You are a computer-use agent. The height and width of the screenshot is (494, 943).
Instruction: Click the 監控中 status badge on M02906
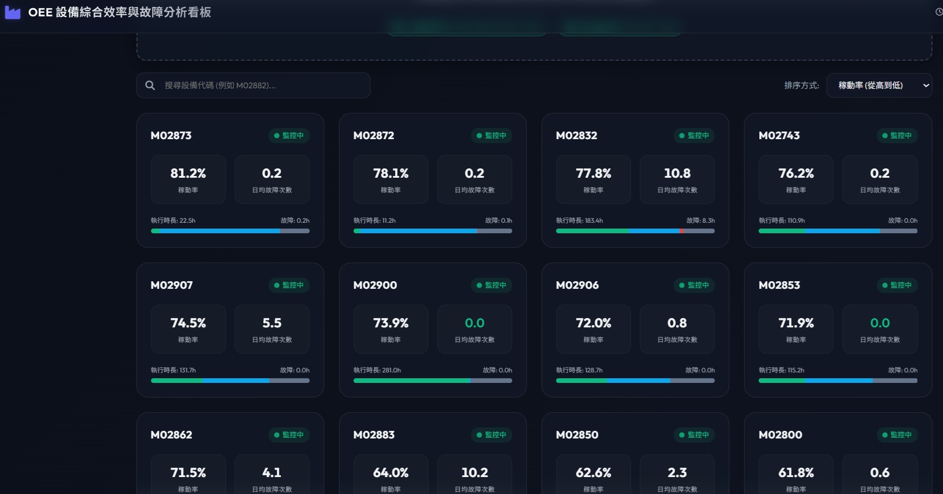pos(694,285)
